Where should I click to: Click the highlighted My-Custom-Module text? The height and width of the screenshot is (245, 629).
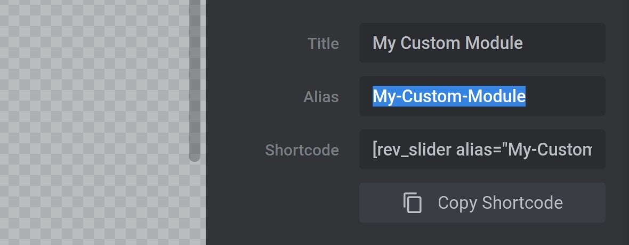coord(449,96)
